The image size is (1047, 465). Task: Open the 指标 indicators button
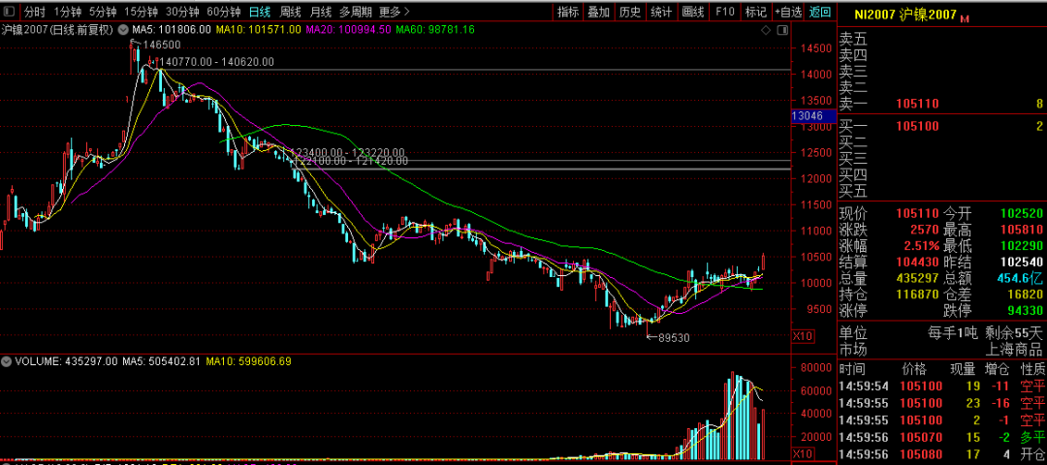pyautogui.click(x=568, y=12)
